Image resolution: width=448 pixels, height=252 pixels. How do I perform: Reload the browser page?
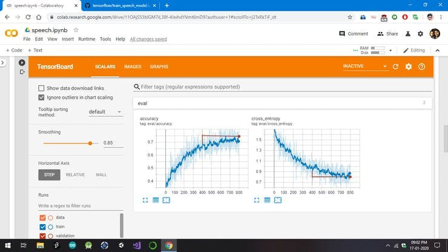click(x=28, y=17)
